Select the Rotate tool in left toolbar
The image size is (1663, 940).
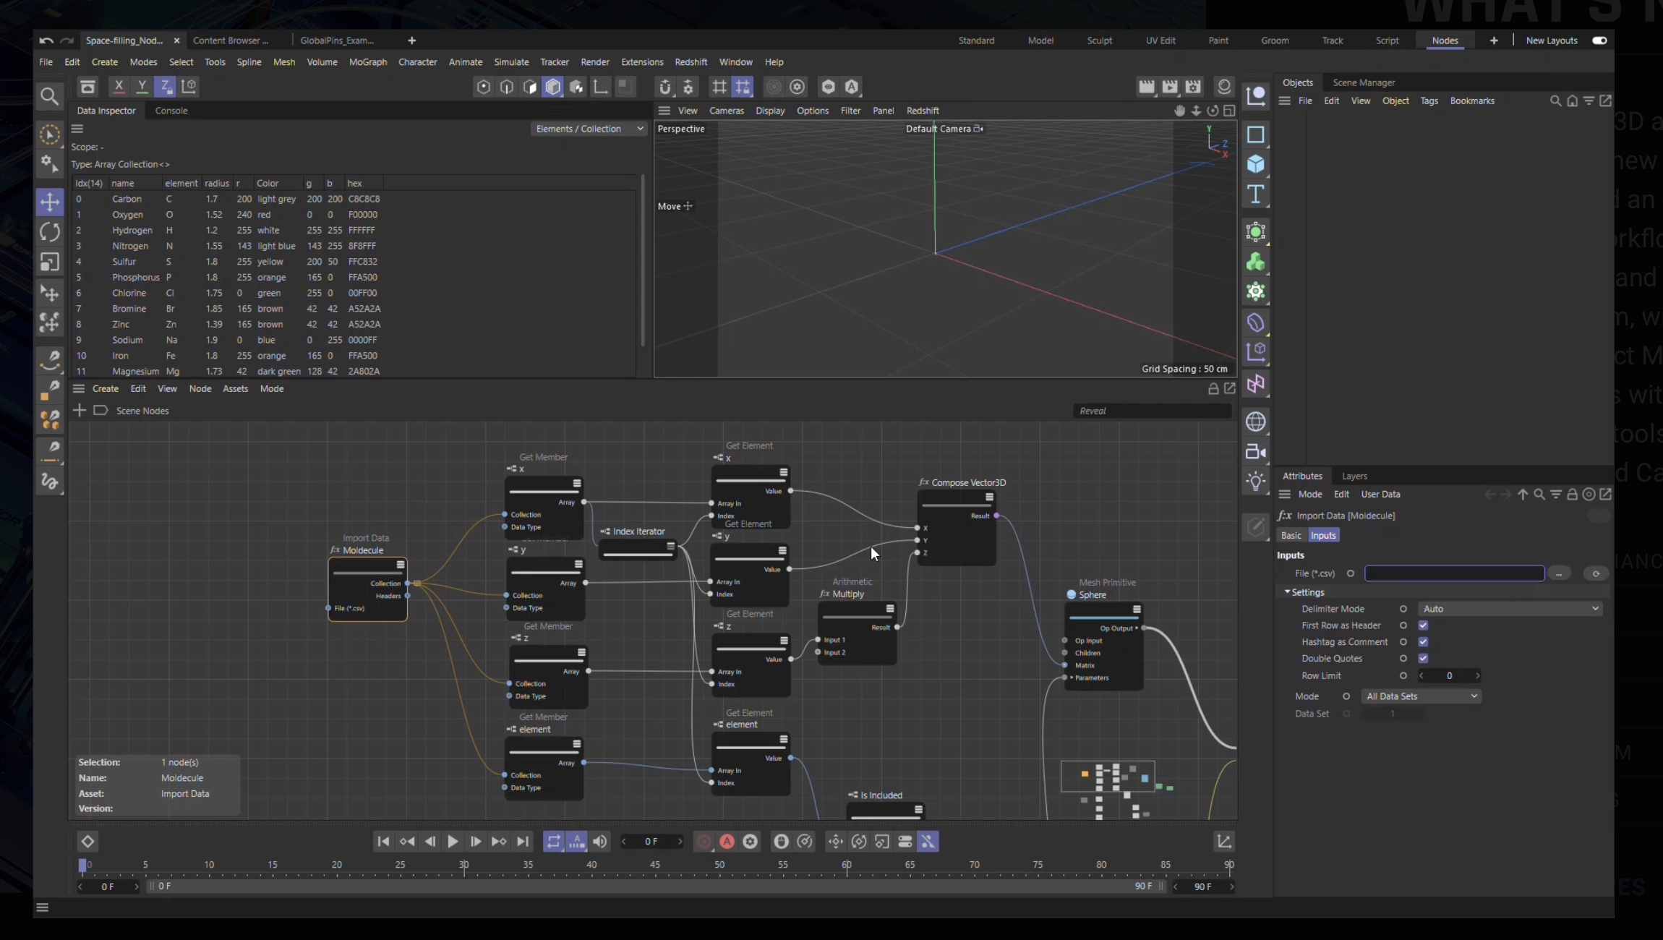point(49,232)
